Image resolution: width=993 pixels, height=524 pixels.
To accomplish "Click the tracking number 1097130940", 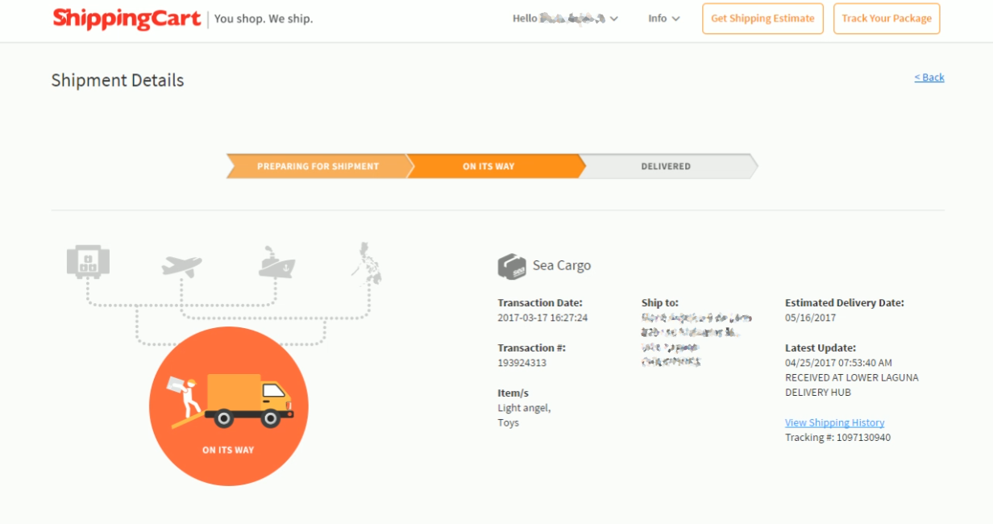I will [x=862, y=438].
